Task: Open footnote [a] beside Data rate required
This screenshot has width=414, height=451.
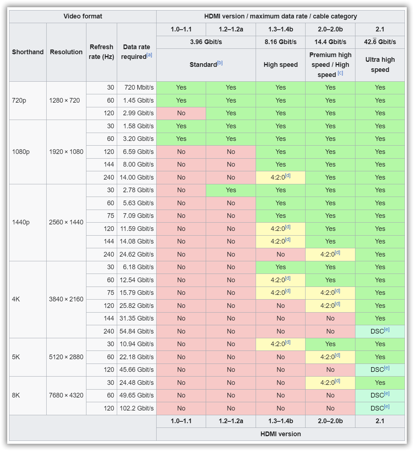Action: pyautogui.click(x=149, y=55)
